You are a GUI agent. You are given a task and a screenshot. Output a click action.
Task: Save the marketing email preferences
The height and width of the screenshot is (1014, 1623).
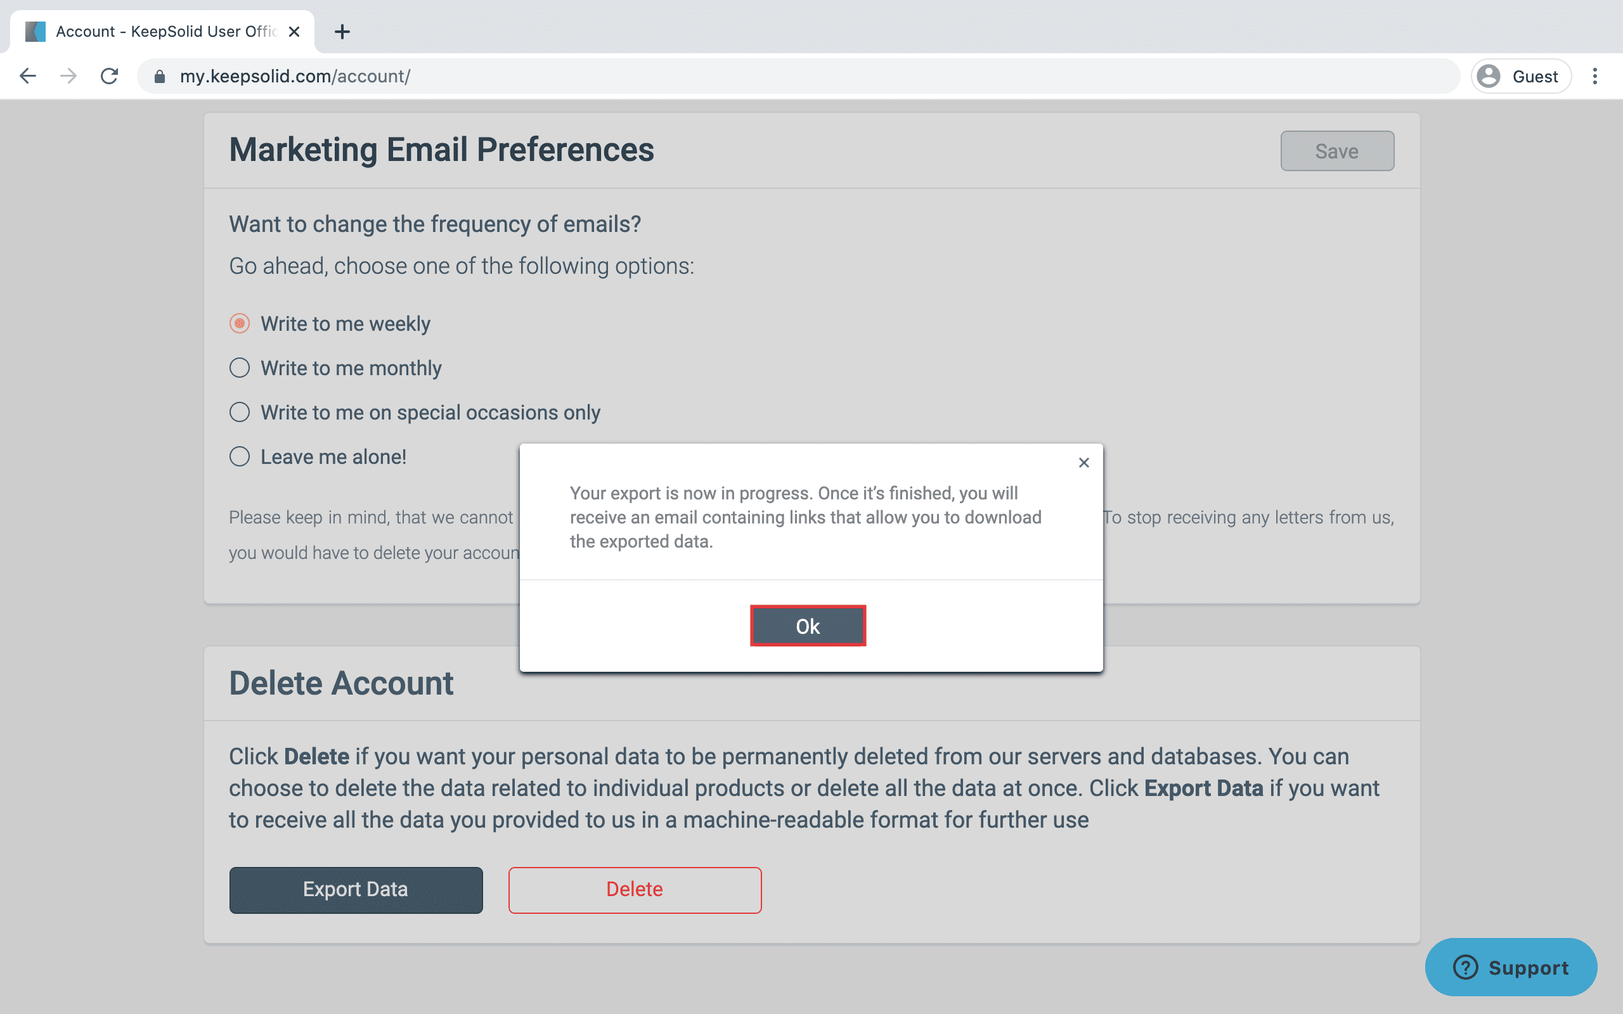pos(1336,151)
